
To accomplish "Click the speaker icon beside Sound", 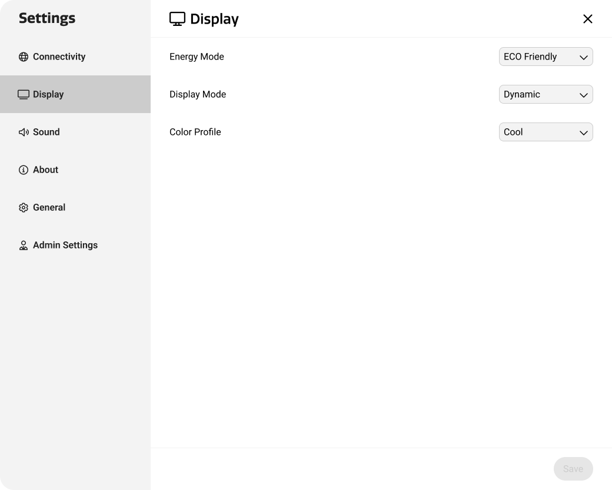I will pos(24,133).
